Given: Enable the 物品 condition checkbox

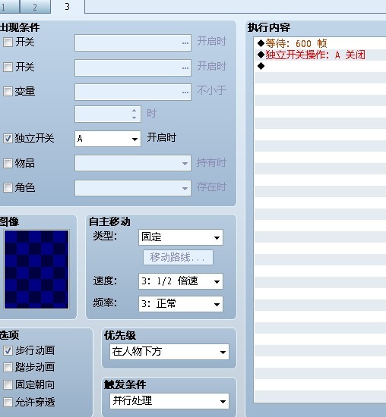Looking at the screenshot, I should point(8,163).
